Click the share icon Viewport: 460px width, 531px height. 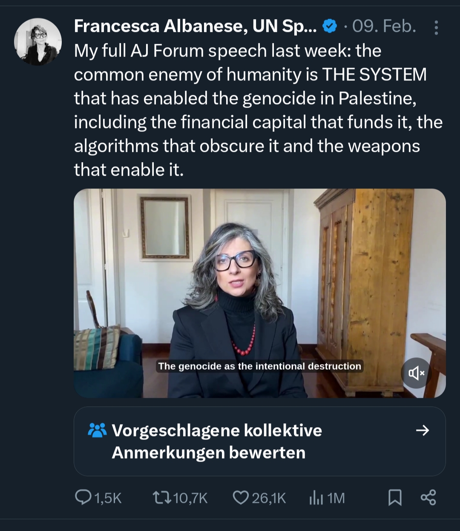[428, 497]
